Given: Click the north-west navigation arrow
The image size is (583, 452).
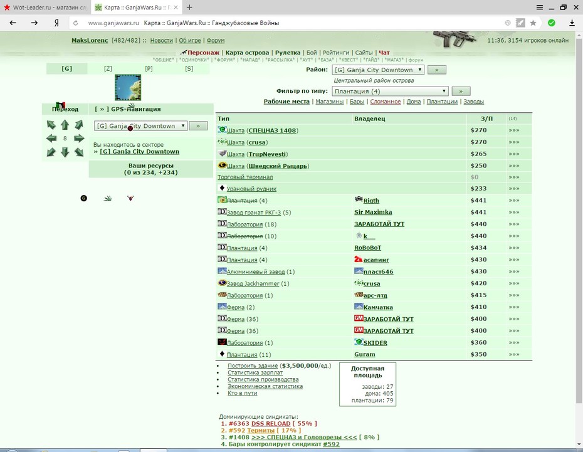Looking at the screenshot, I should pos(51,125).
